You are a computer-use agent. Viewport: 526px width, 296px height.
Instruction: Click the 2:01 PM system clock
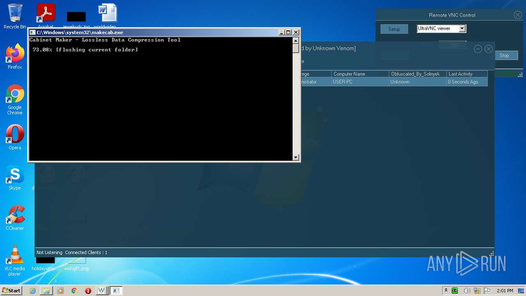[x=505, y=291]
